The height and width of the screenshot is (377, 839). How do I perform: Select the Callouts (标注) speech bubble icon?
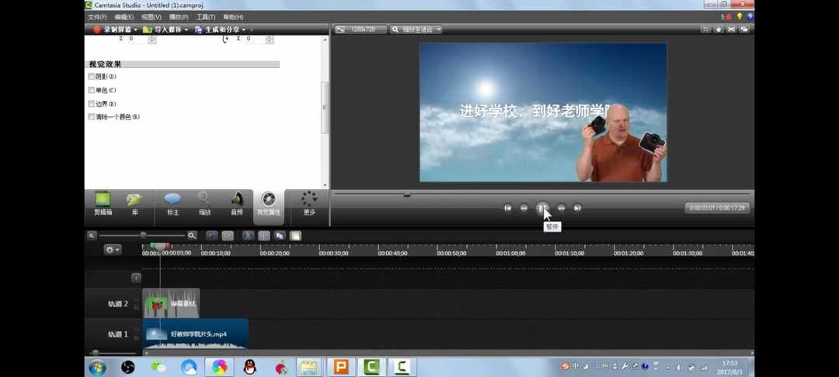click(172, 202)
